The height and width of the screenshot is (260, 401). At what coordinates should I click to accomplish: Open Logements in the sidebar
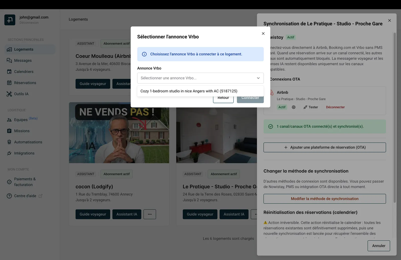(30, 49)
